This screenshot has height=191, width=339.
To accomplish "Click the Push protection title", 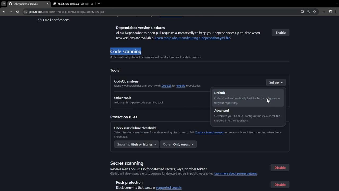I will pos(129,182).
